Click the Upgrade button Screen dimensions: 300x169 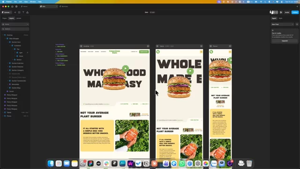click(x=285, y=41)
